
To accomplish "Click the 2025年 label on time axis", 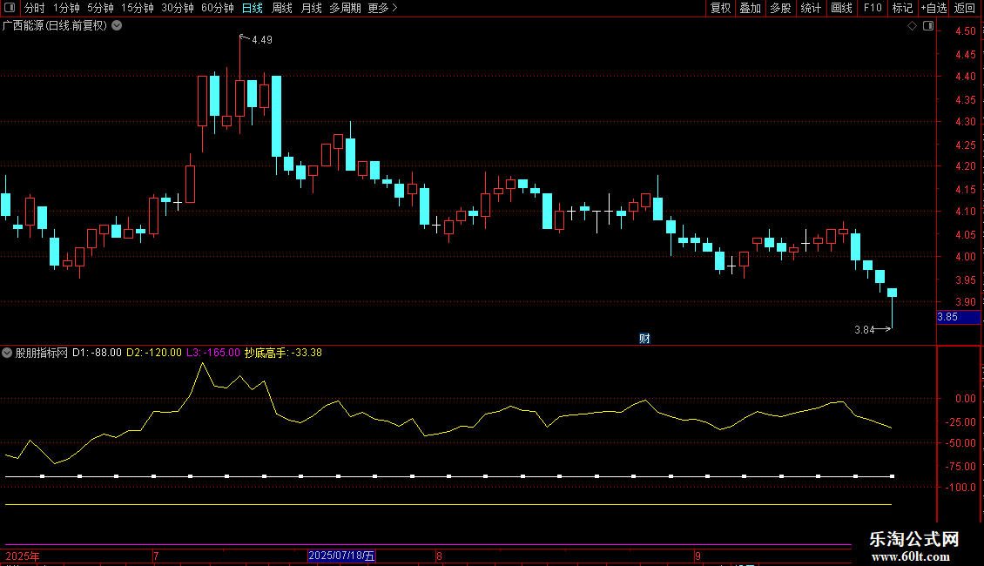I will click(x=23, y=556).
